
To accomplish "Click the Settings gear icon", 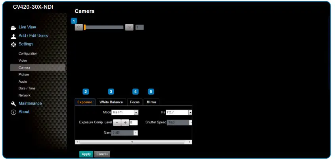I will click(x=13, y=45).
